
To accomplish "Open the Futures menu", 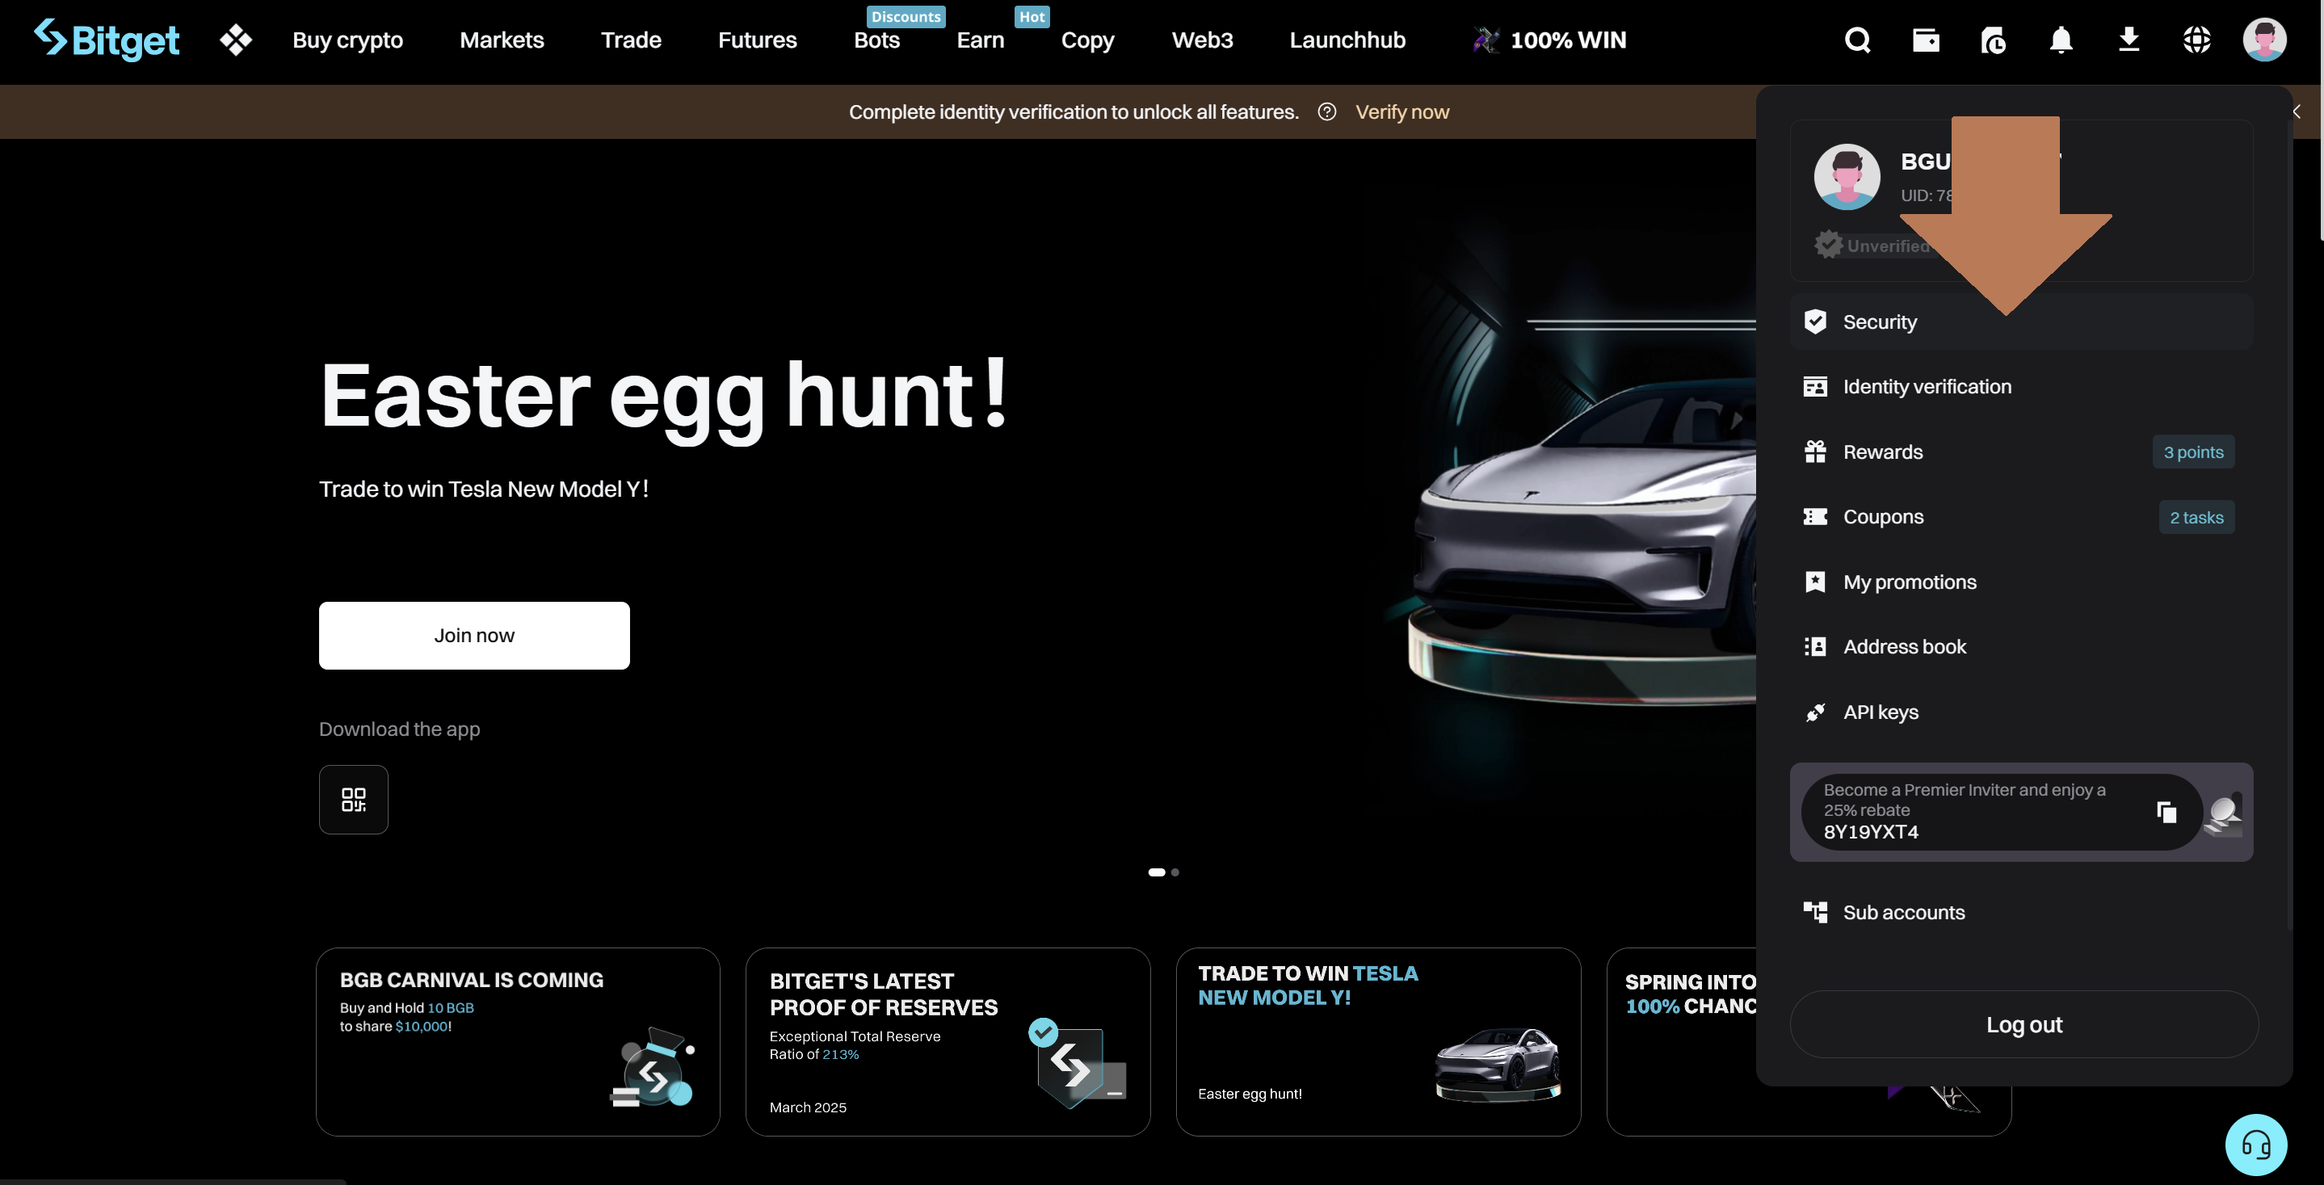I will tap(757, 40).
